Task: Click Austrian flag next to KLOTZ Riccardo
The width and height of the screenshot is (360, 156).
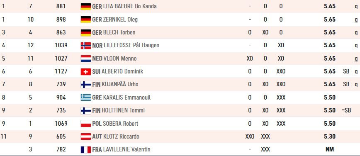Action: pyautogui.click(x=85, y=136)
